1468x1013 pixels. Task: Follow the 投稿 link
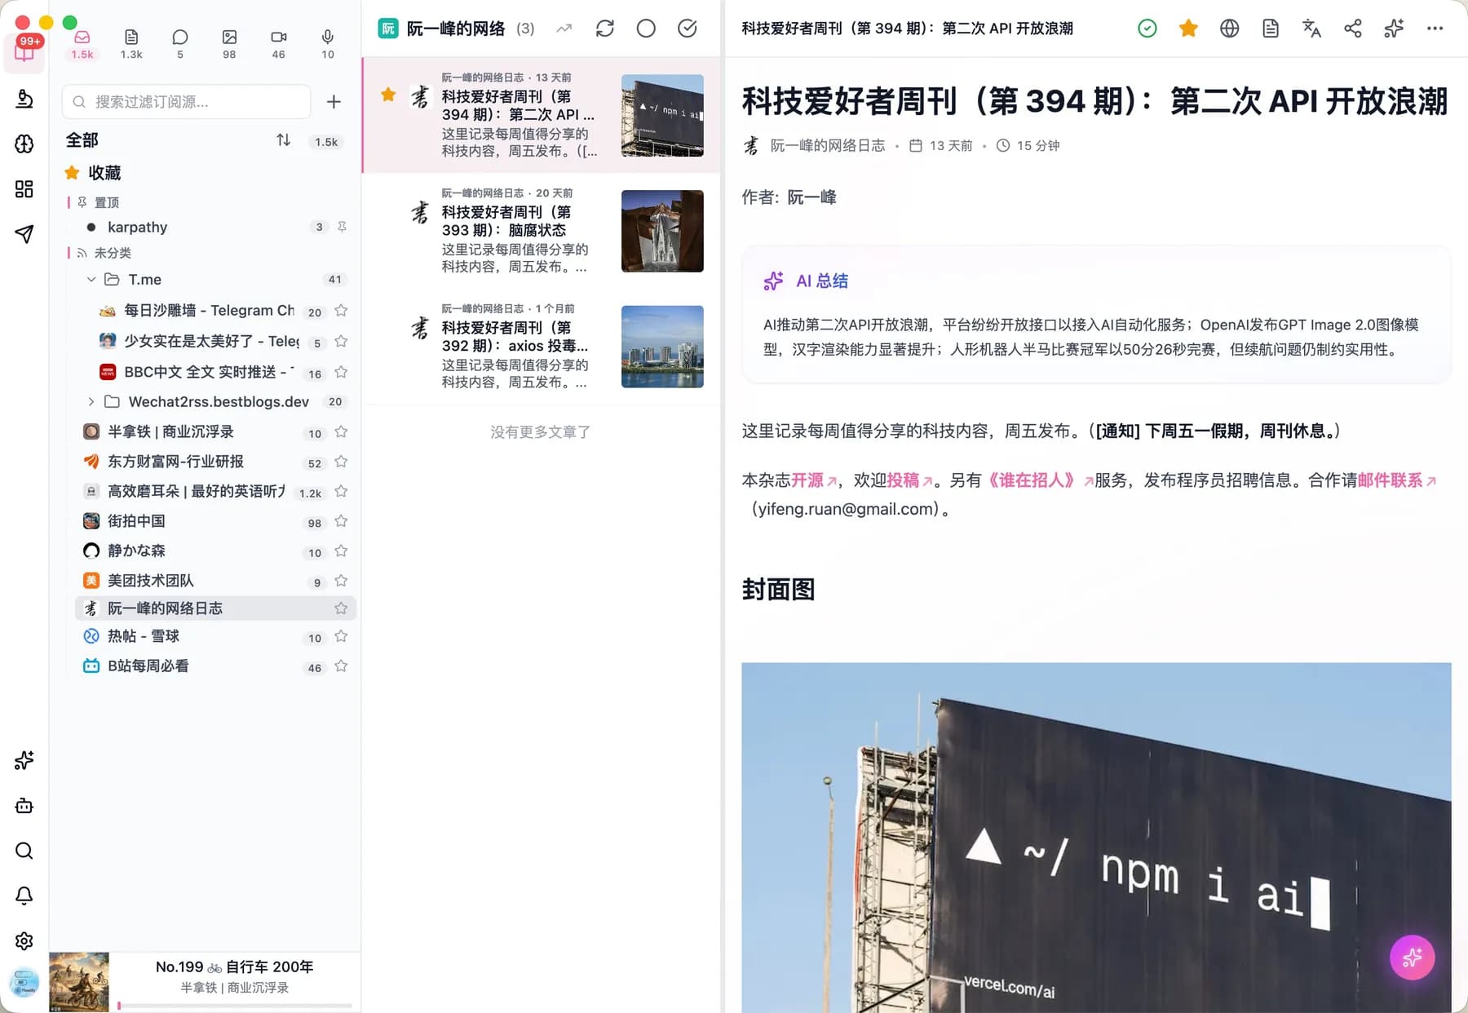click(909, 480)
